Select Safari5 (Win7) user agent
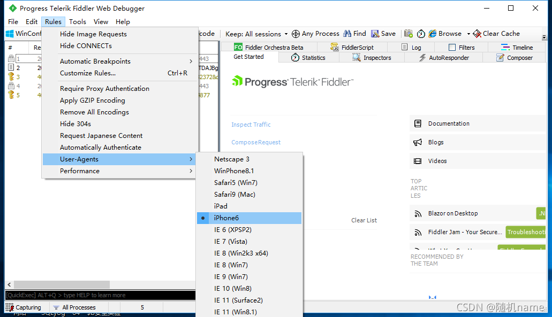Screen dimensions: 552x317 [x=249, y=183]
